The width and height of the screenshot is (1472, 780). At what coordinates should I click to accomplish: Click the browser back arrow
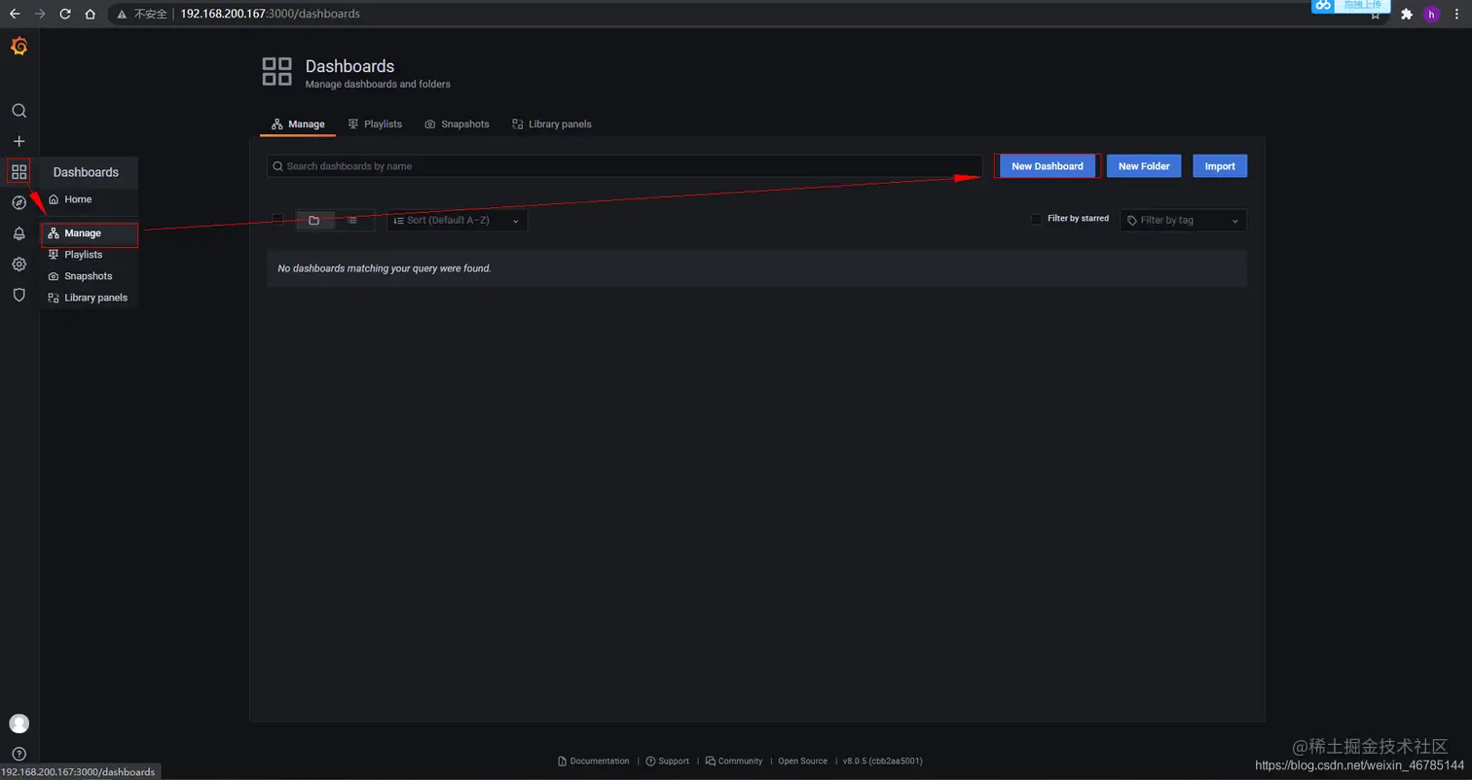[x=15, y=14]
